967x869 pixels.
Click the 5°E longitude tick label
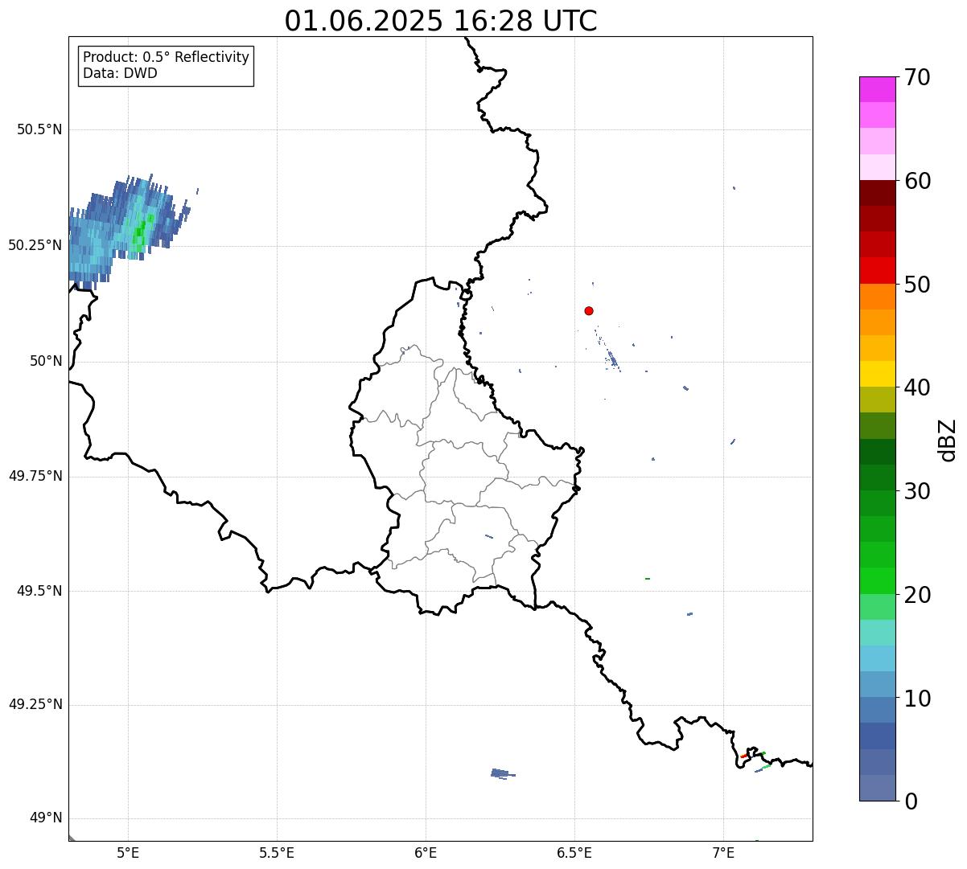coord(128,852)
